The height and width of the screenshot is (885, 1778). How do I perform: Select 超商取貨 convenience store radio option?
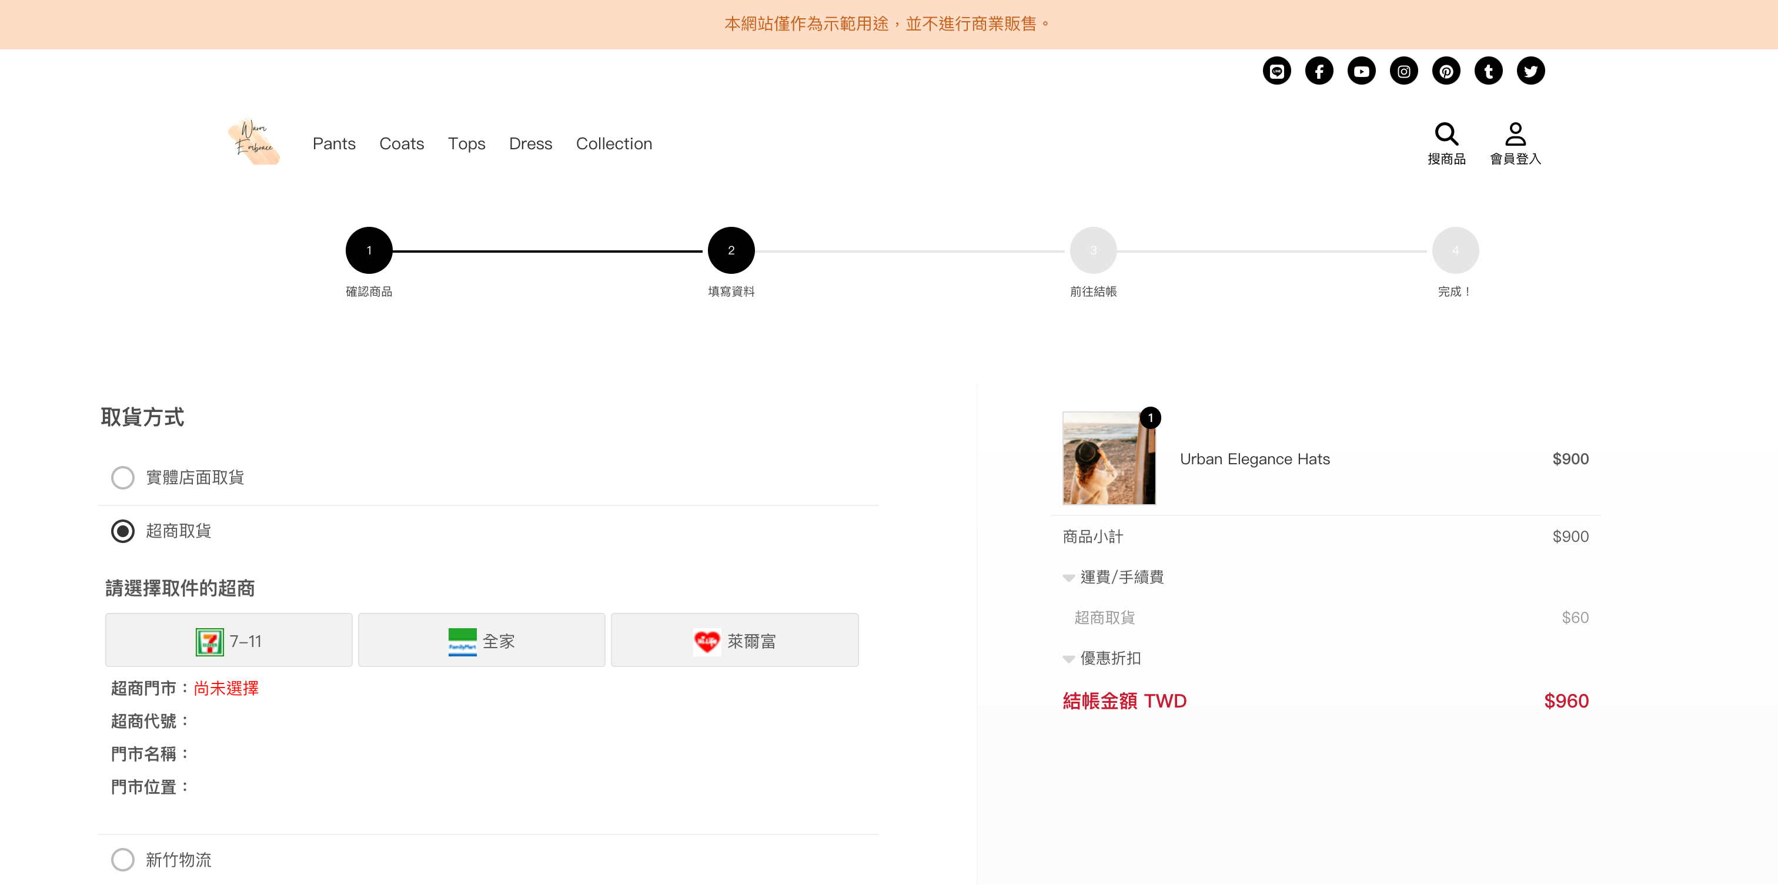coord(123,531)
